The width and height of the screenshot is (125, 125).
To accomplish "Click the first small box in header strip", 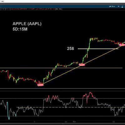I will 3,9.
